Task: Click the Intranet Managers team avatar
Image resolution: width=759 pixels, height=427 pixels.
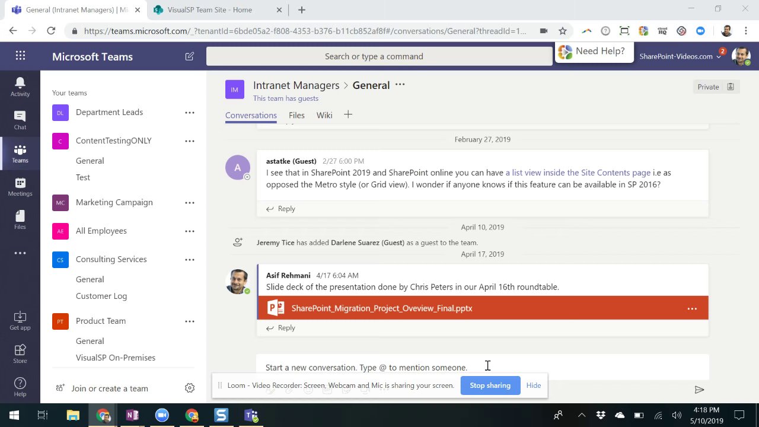Action: point(235,90)
